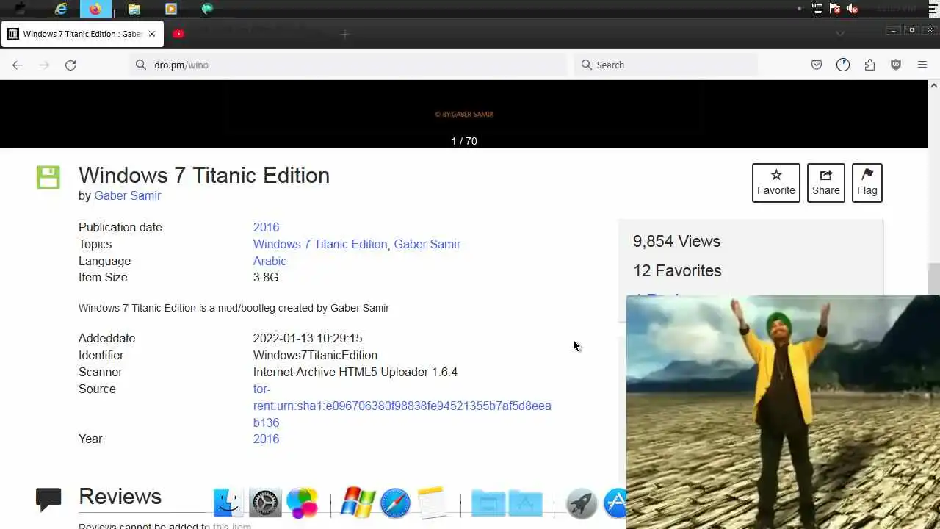Click the green globe taskbar icon
This screenshot has width=940, height=529.
(207, 9)
